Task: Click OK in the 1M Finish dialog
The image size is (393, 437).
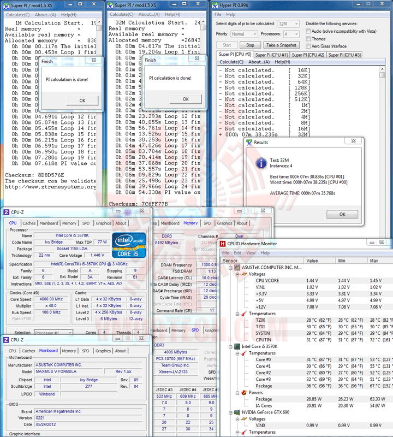Action: pyautogui.click(x=82, y=101)
